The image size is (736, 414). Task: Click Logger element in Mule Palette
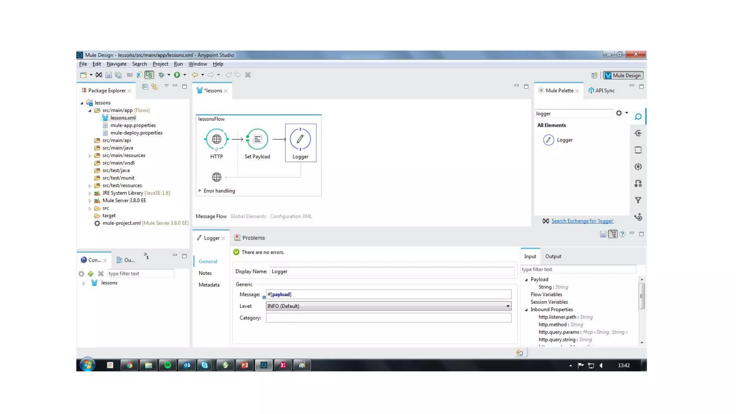point(564,140)
